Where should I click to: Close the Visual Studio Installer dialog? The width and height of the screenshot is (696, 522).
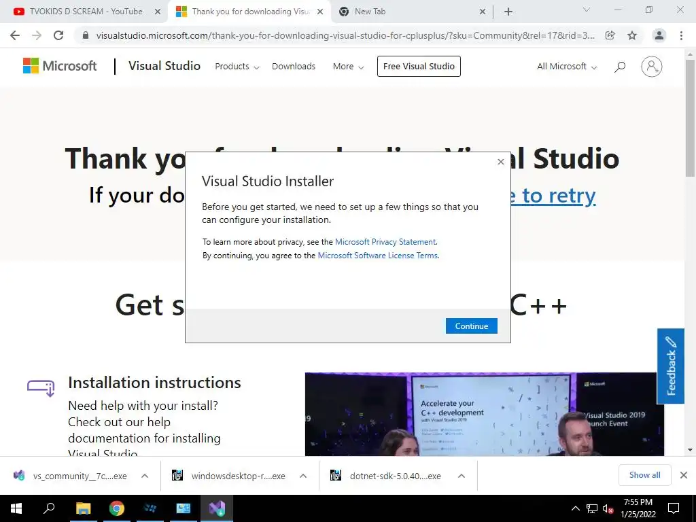(501, 162)
